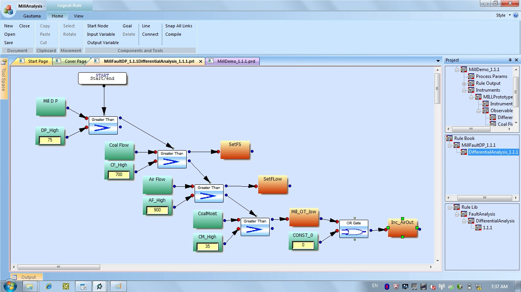Click Save in Document group

9,43
